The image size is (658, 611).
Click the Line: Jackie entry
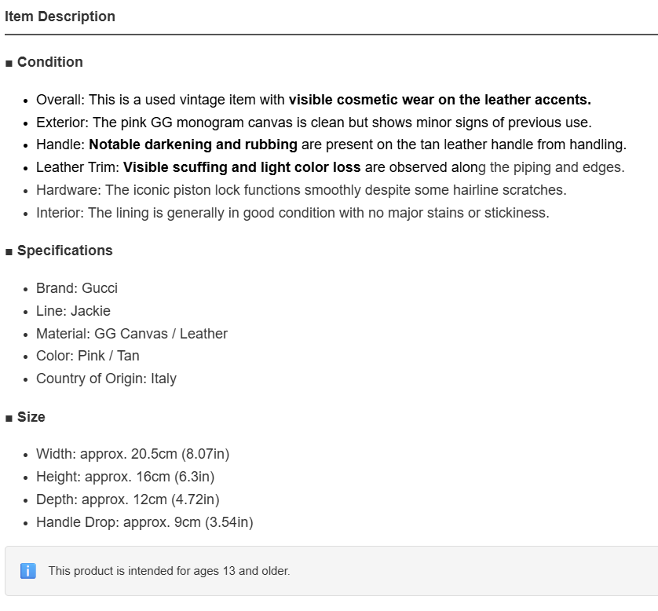click(74, 311)
